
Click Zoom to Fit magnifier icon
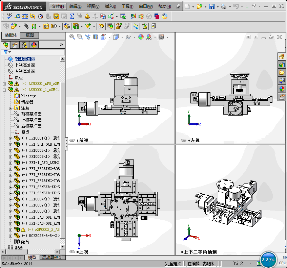pos(72,37)
